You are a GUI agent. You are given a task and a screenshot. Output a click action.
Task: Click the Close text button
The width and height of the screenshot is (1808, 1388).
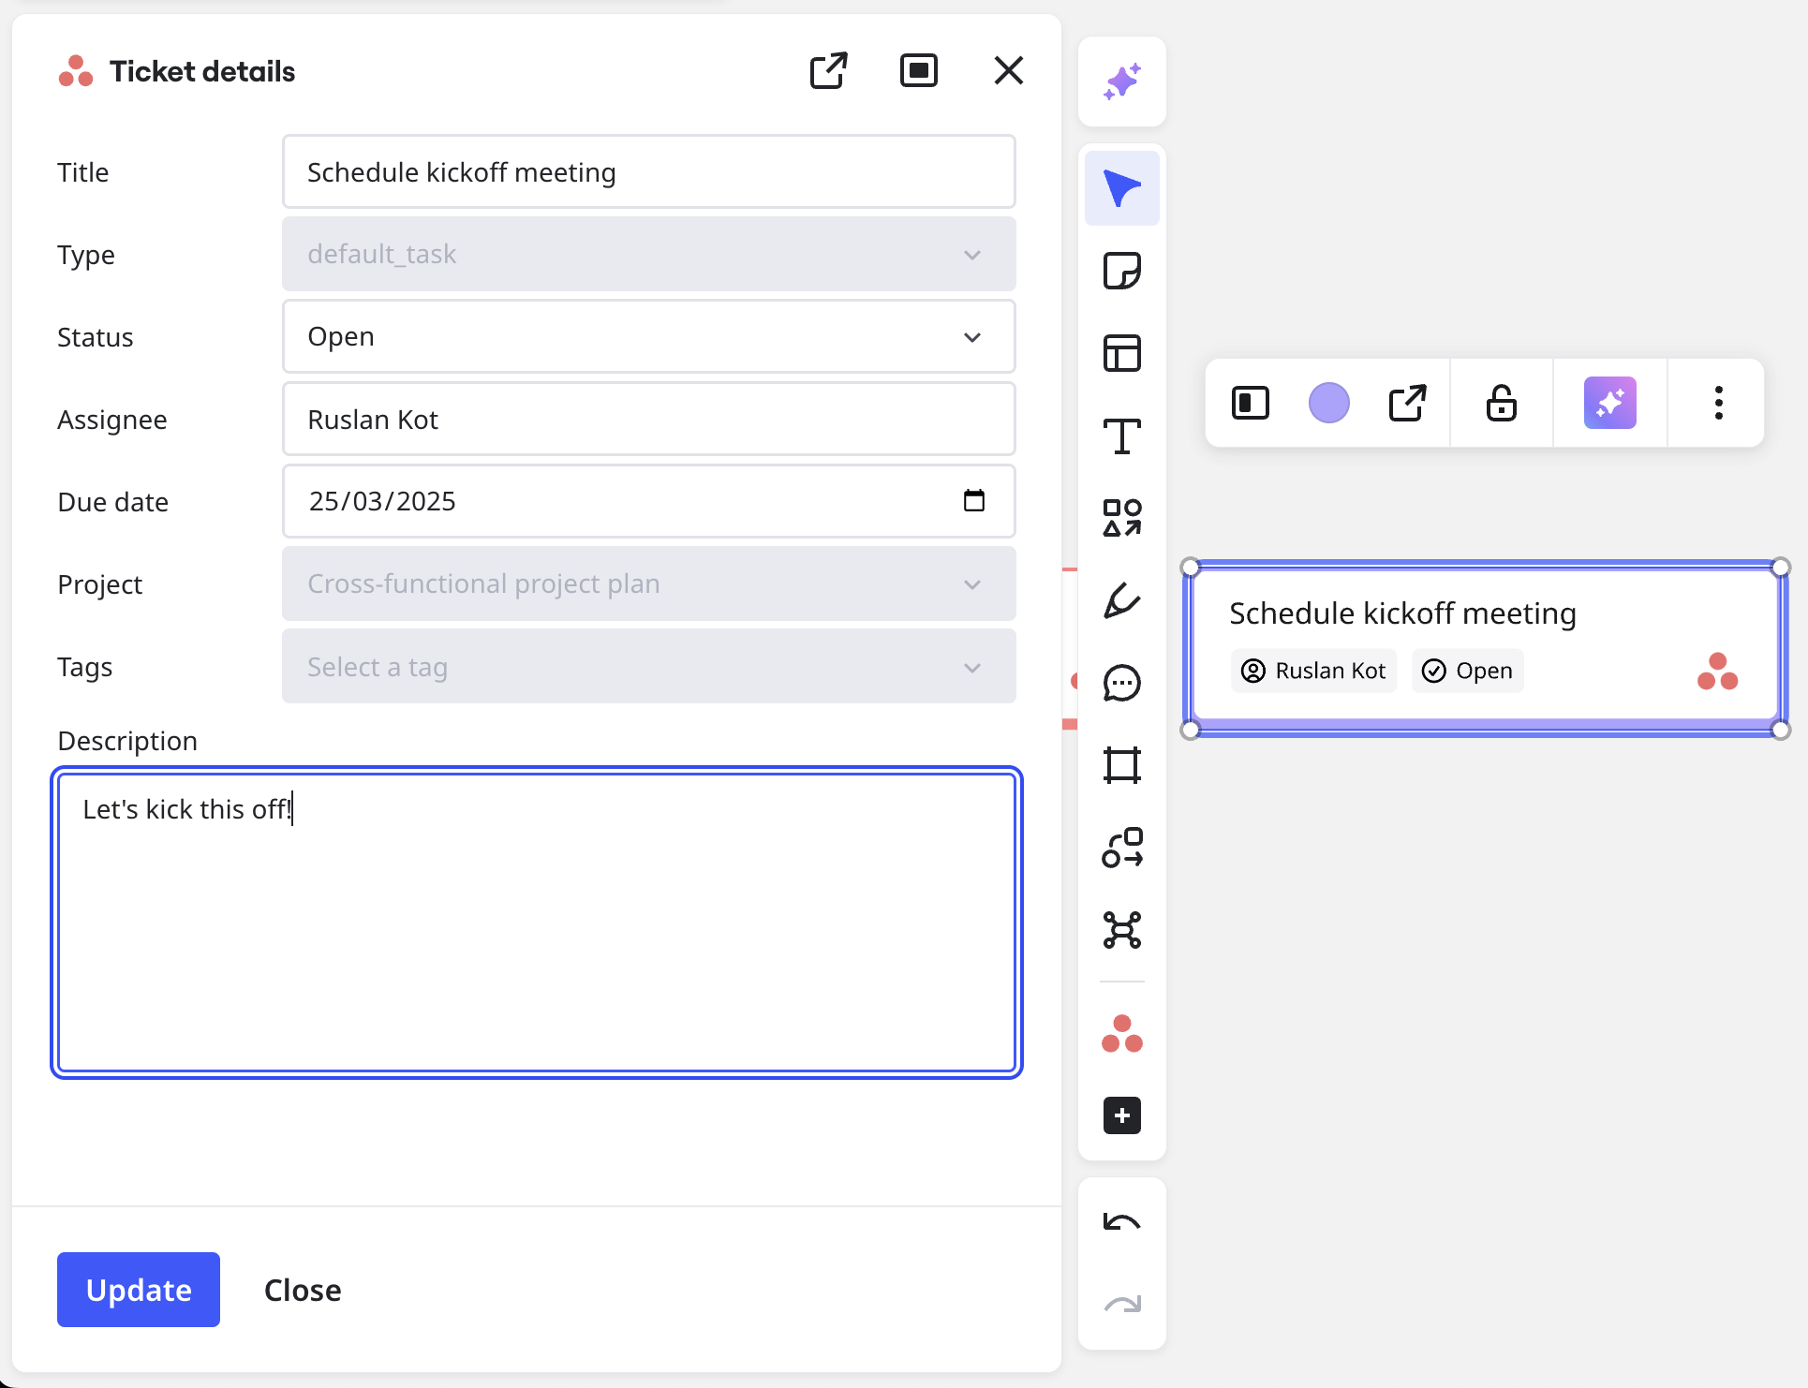point(303,1289)
